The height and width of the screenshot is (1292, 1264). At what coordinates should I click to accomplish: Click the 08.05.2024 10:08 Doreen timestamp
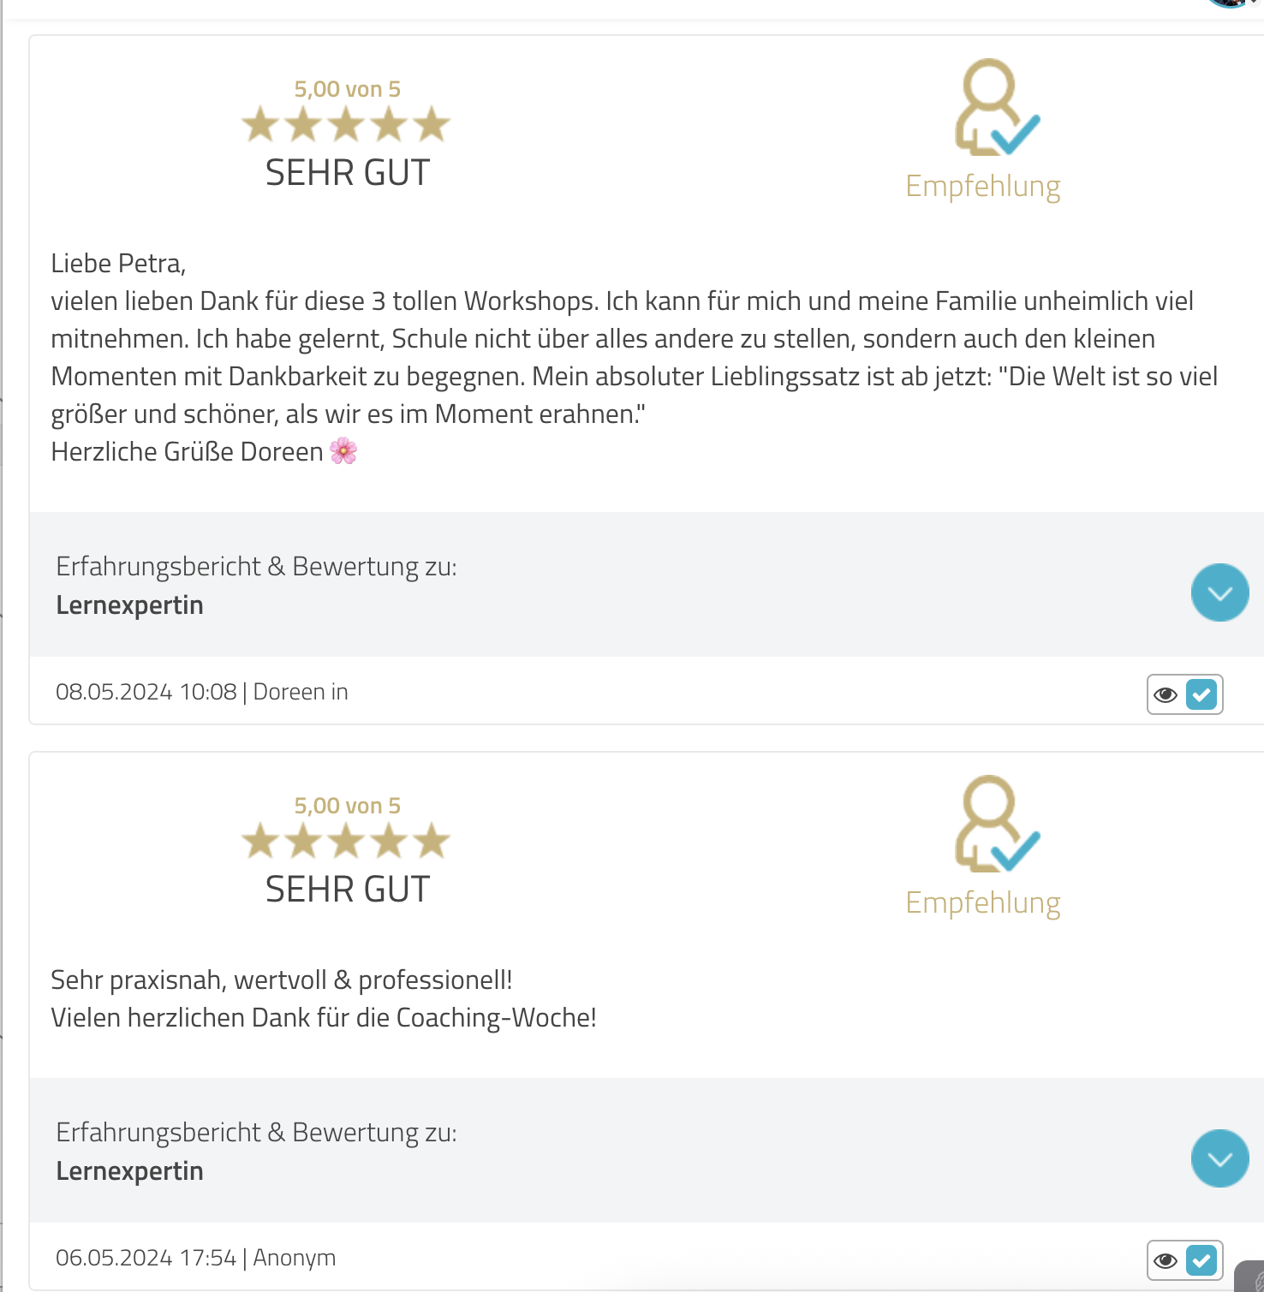[202, 692]
